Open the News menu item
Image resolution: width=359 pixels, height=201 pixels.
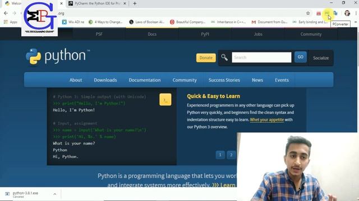(x=257, y=80)
